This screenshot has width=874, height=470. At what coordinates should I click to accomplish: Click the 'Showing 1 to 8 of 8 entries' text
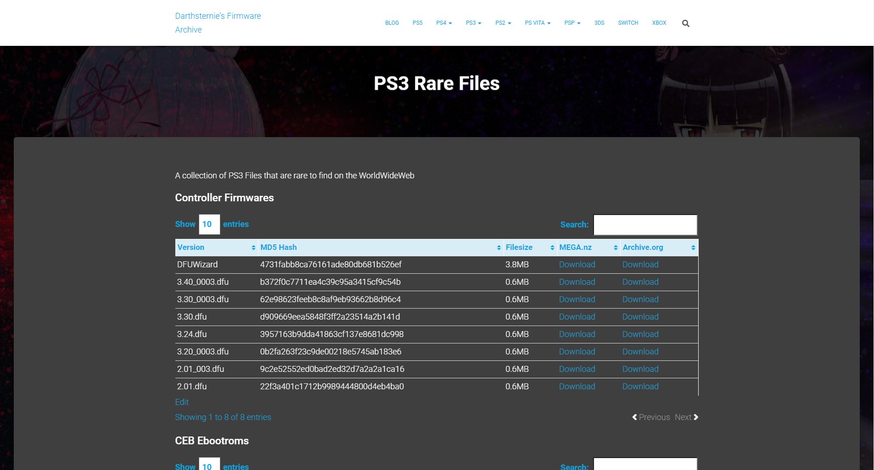[223, 417]
